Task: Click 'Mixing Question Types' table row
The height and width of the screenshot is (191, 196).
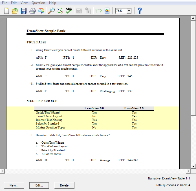Action: (x=94, y=127)
